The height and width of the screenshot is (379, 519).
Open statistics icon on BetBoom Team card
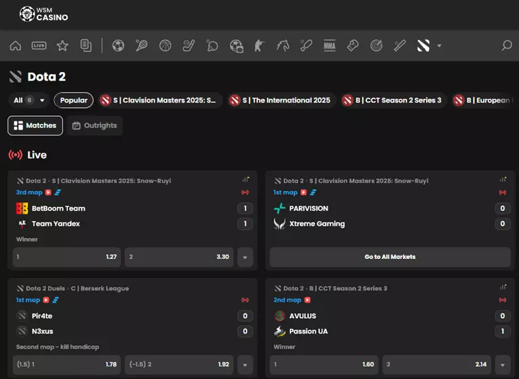point(246,180)
